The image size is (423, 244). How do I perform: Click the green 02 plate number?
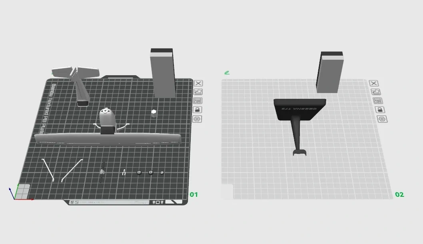pyautogui.click(x=399, y=195)
